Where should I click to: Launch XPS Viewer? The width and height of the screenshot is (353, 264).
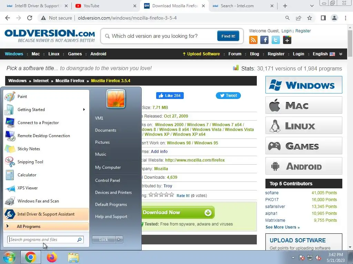[46, 188]
